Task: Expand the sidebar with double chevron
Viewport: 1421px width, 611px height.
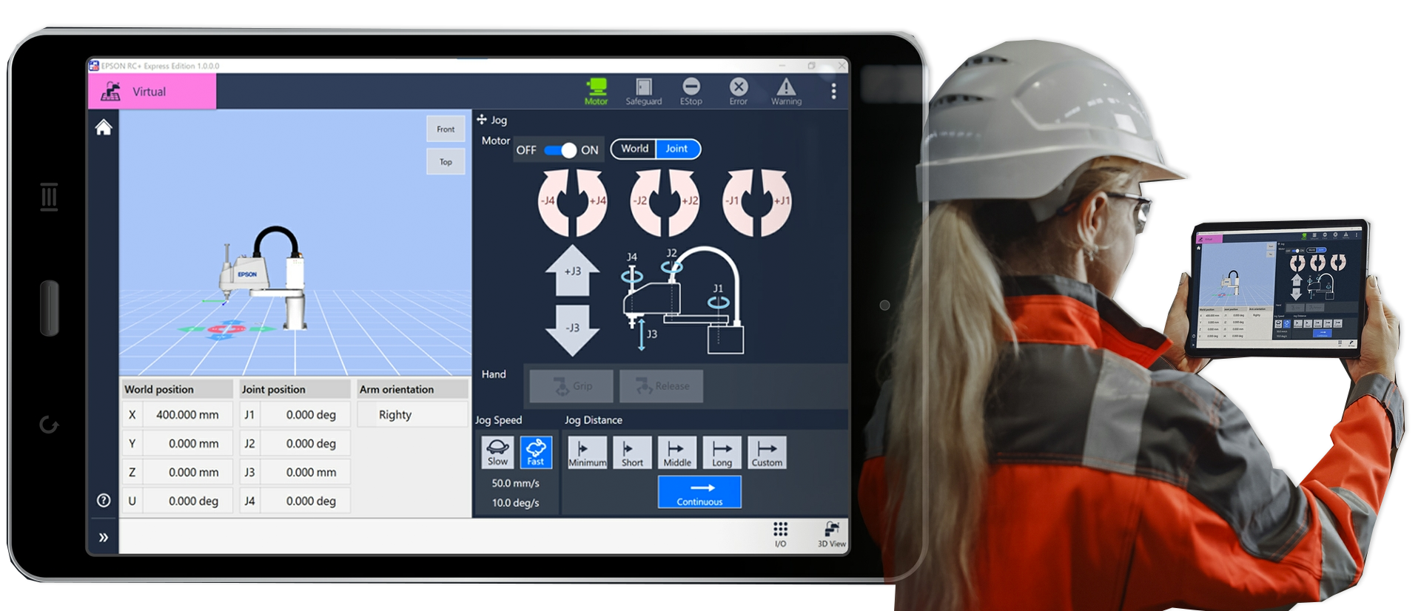Action: click(104, 537)
